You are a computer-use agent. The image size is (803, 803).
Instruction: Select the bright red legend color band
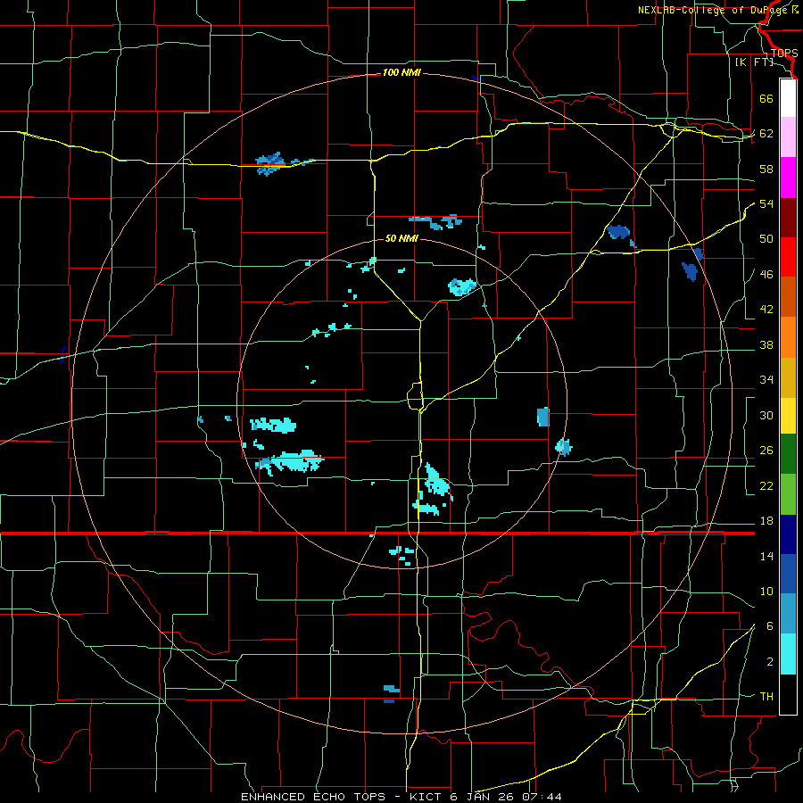[788, 257]
